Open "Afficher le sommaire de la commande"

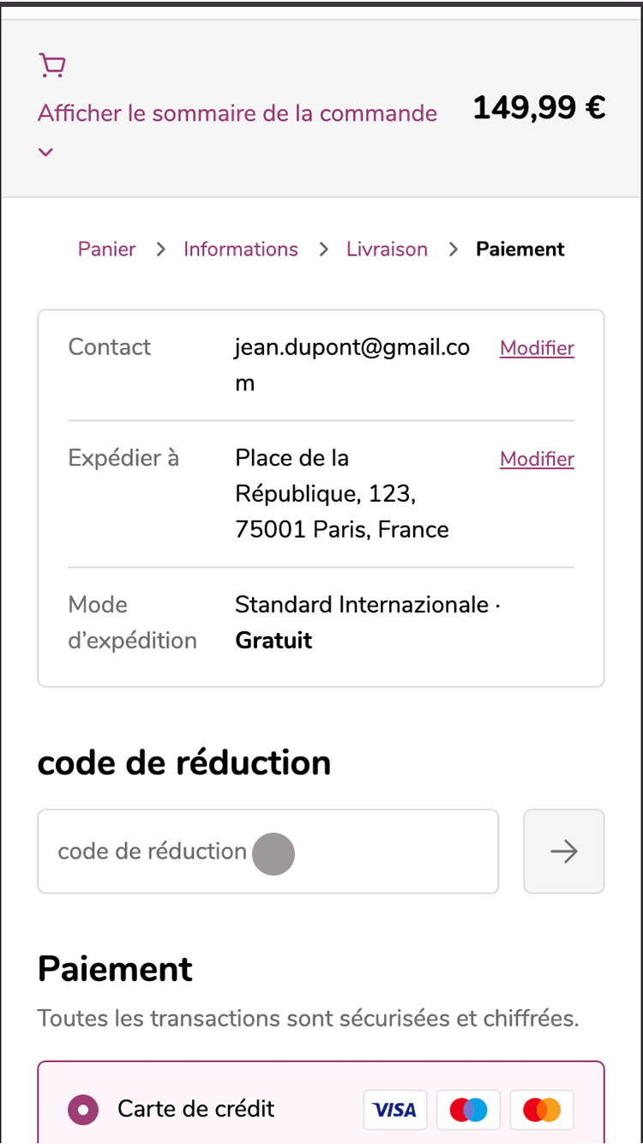(237, 113)
